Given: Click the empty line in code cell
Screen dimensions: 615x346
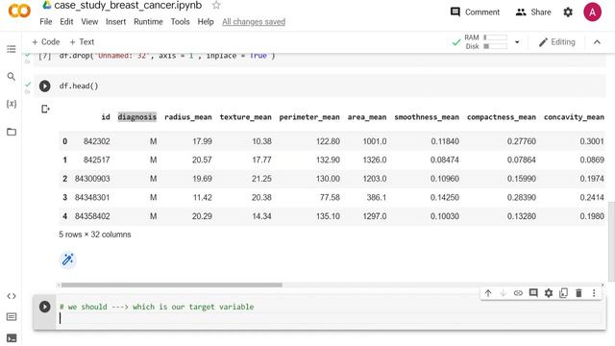Looking at the screenshot, I should point(330,318).
